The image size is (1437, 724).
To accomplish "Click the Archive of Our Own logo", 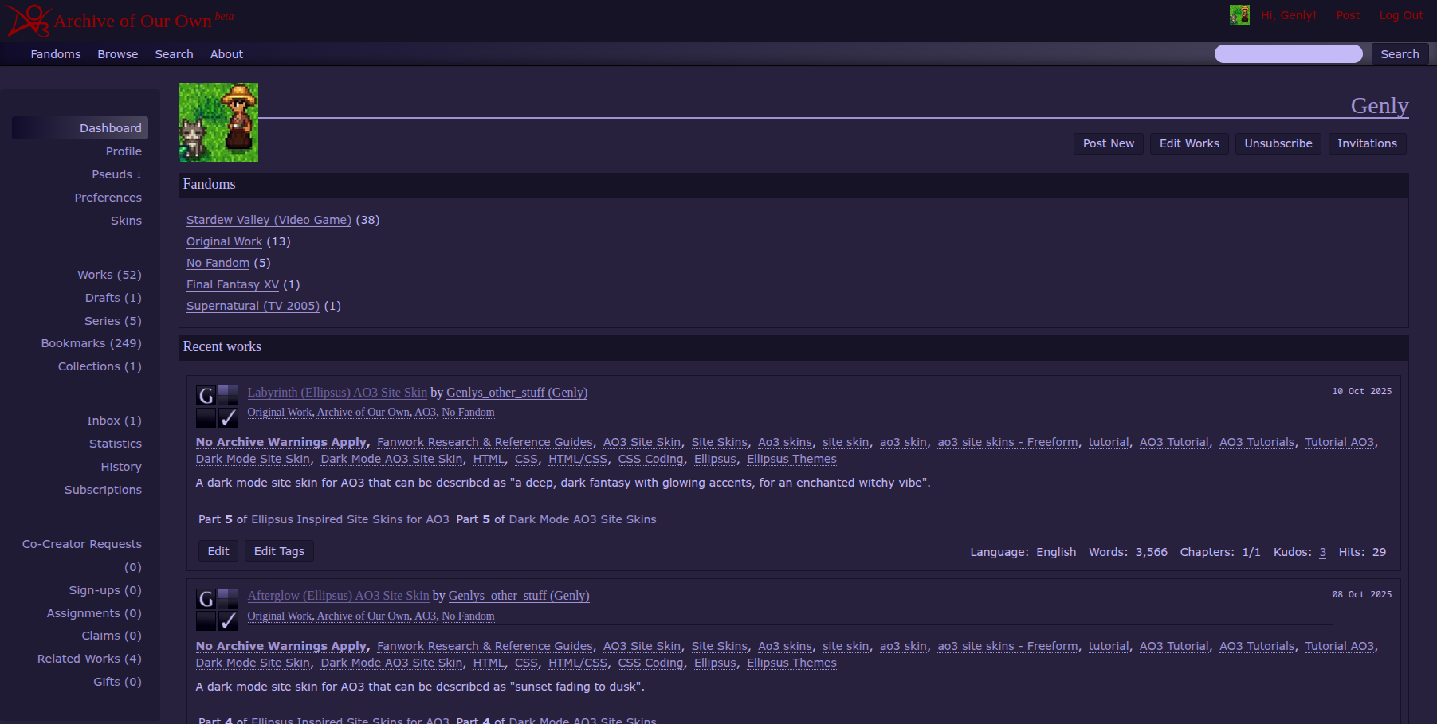I will click(120, 21).
